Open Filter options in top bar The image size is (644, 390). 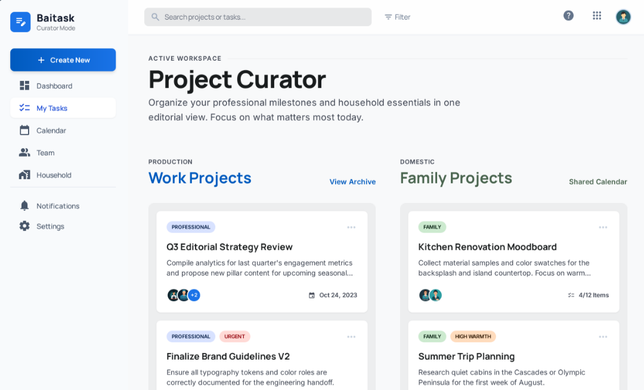click(x=397, y=17)
